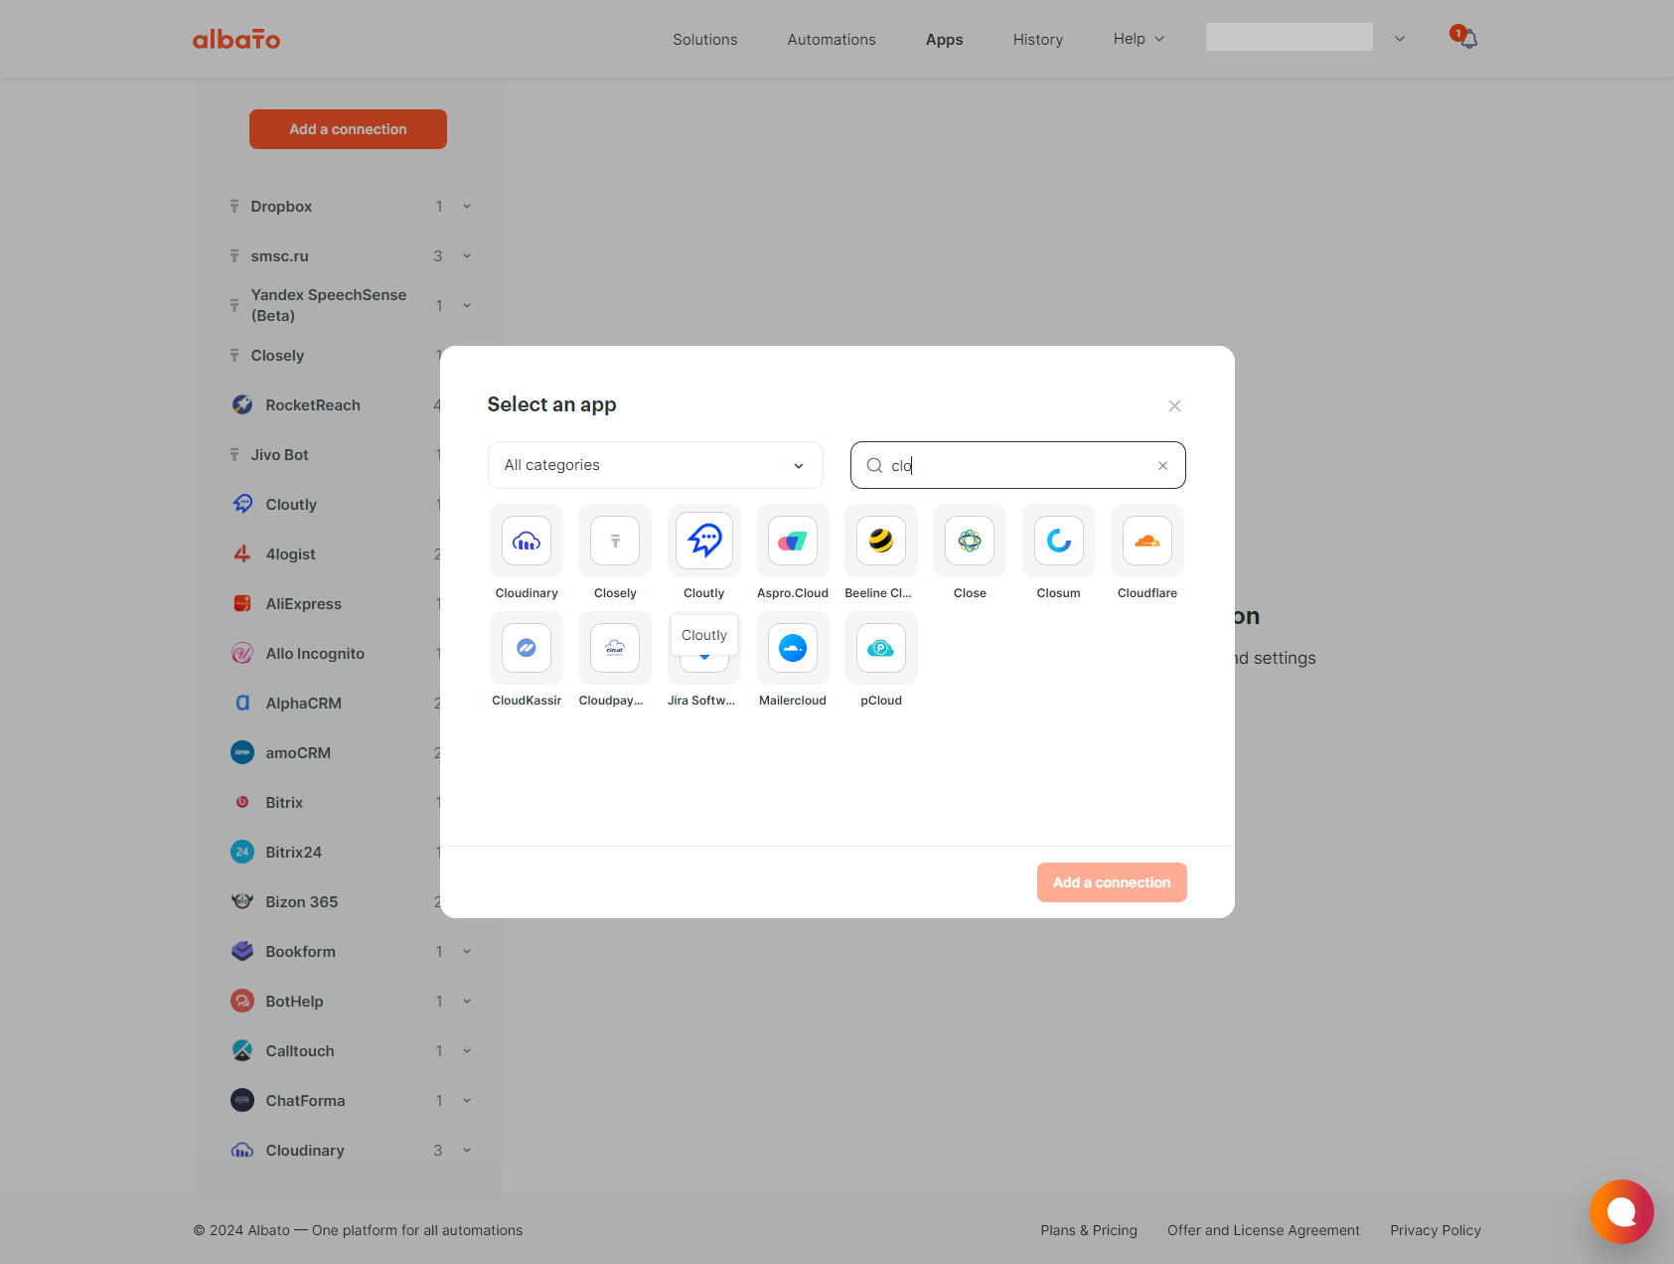The height and width of the screenshot is (1264, 1674).
Task: Select the Mailercloud app icon
Action: point(793,648)
